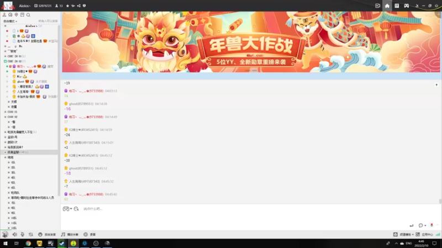Open the flower gift icon
The image size is (442, 248).
click(432, 225)
